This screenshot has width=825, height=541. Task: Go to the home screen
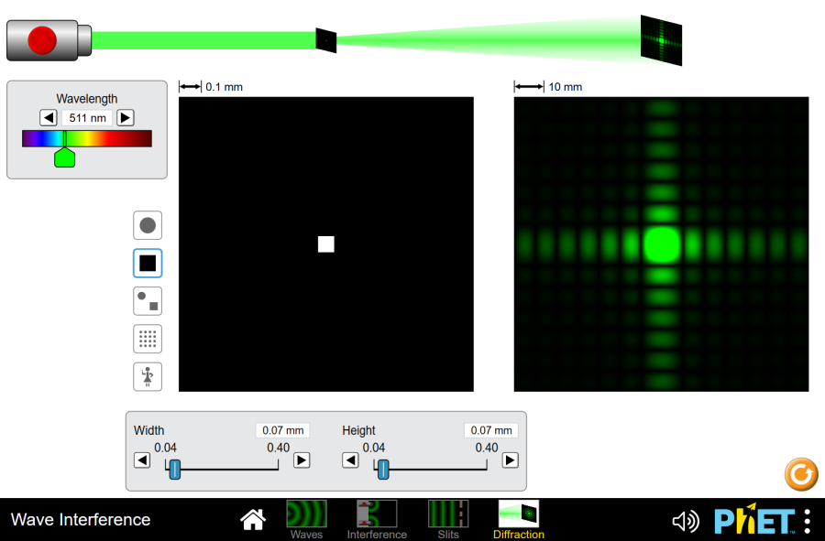click(253, 519)
